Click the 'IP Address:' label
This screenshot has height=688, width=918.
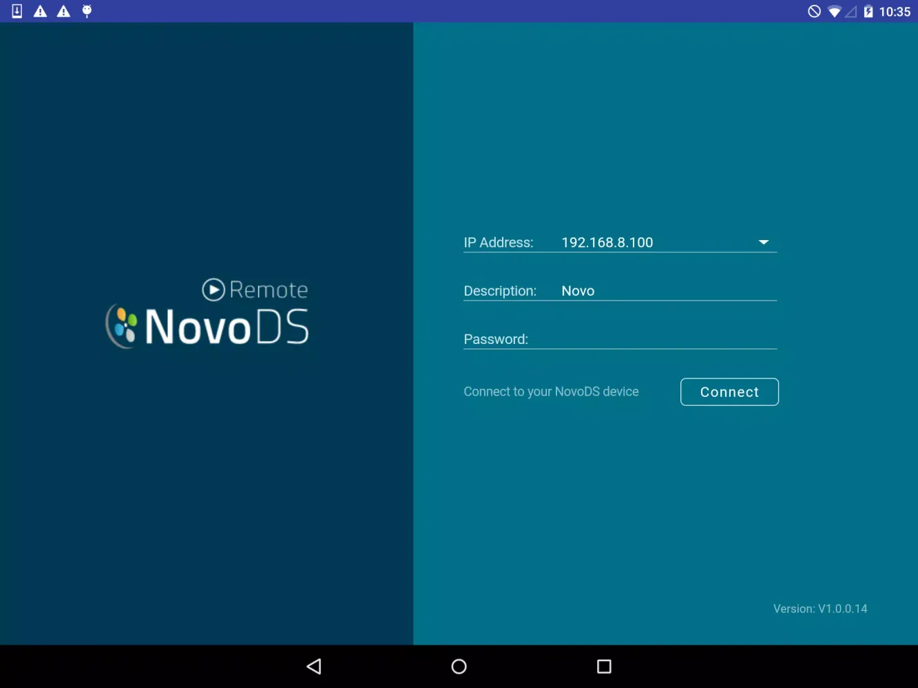click(499, 242)
